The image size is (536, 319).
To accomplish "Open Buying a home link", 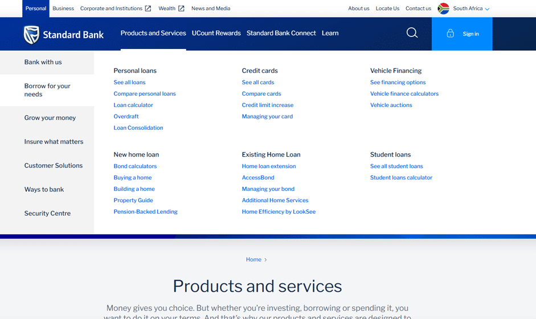I will [x=132, y=178].
